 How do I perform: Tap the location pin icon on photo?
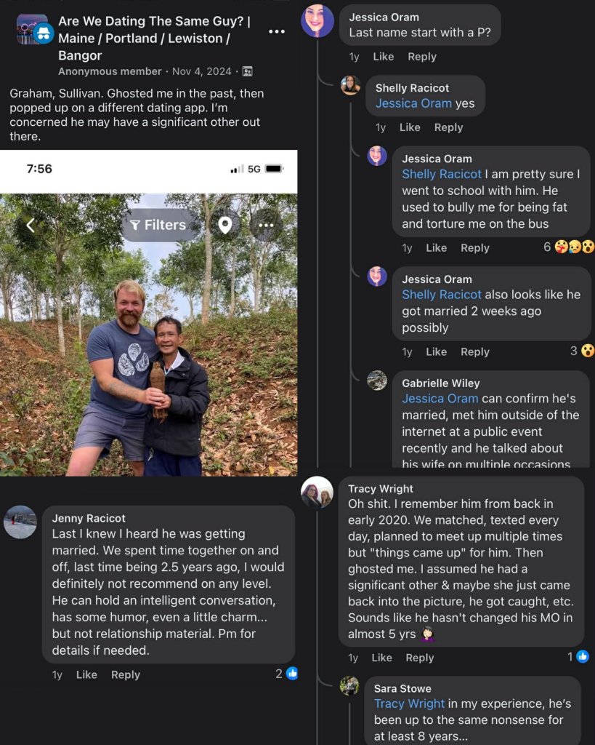point(225,226)
